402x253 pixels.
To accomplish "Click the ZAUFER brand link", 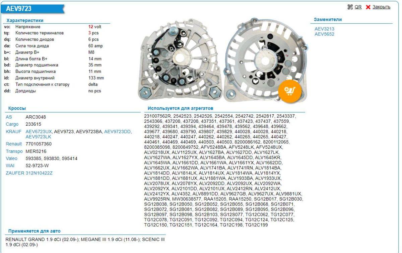I will [15, 173].
